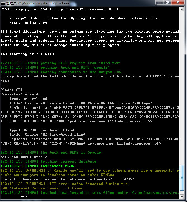This screenshot has height=202, width=187.
Task: Minimize the cmd.exe window
Action: [160, 3]
